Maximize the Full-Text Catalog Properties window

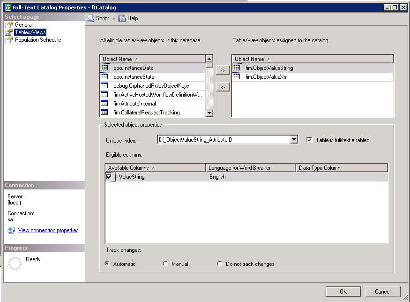tap(395, 8)
